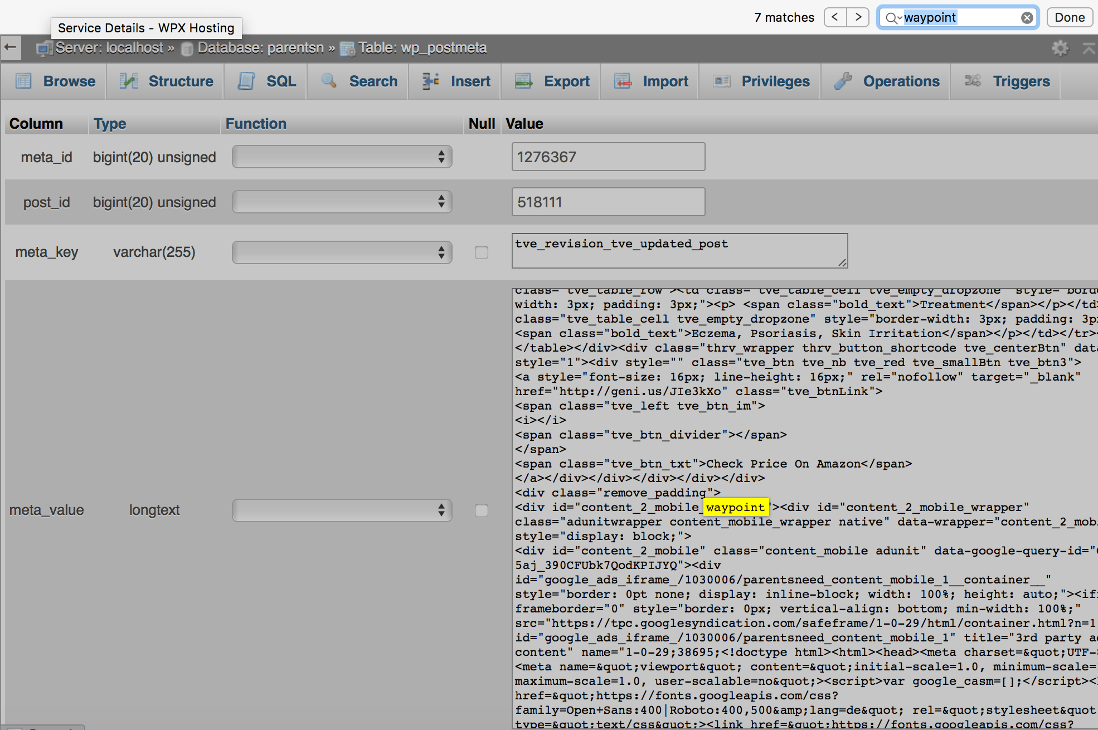
Task: Click the collapse top panel icon
Action: pyautogui.click(x=1089, y=48)
